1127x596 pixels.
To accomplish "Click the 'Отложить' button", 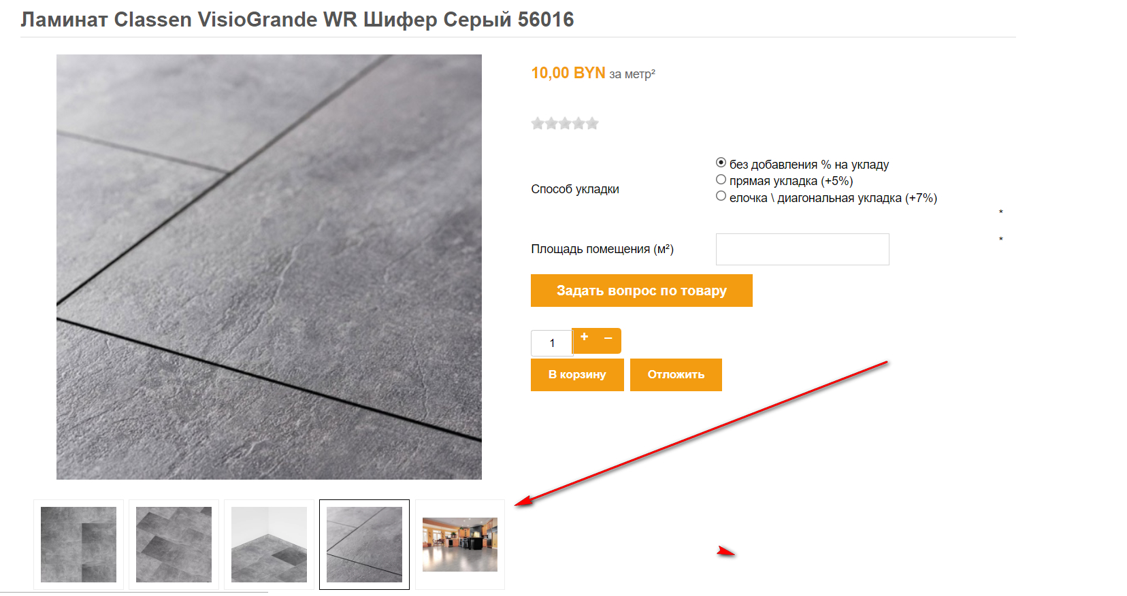I will [676, 375].
